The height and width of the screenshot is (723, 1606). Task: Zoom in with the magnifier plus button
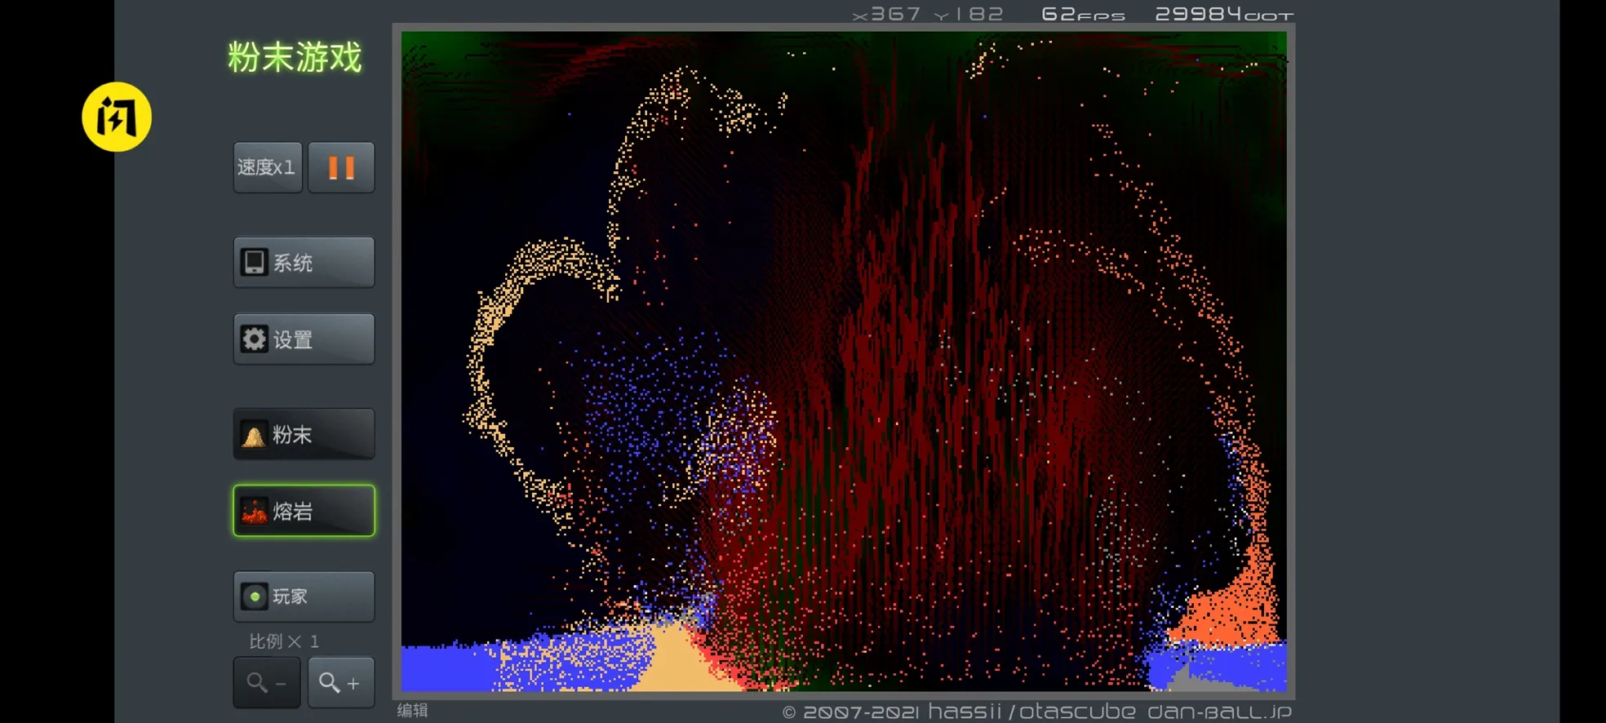[341, 682]
